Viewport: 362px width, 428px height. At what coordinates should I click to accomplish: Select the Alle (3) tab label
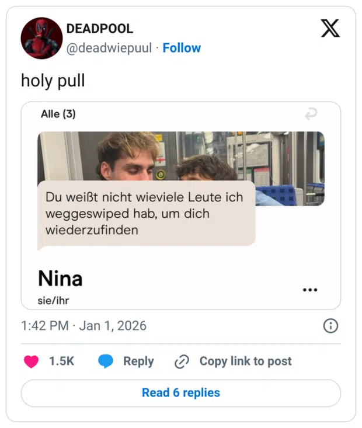pos(58,114)
